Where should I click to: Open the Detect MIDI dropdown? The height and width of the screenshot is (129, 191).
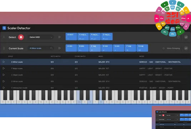(41, 37)
